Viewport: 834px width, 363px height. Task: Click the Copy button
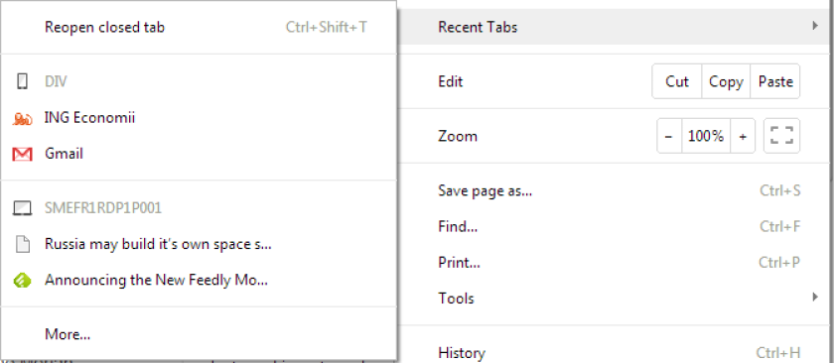click(726, 81)
